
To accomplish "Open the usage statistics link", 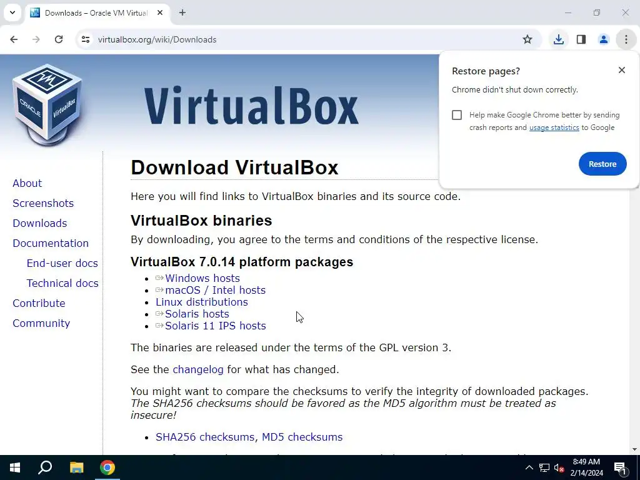I will tap(554, 127).
